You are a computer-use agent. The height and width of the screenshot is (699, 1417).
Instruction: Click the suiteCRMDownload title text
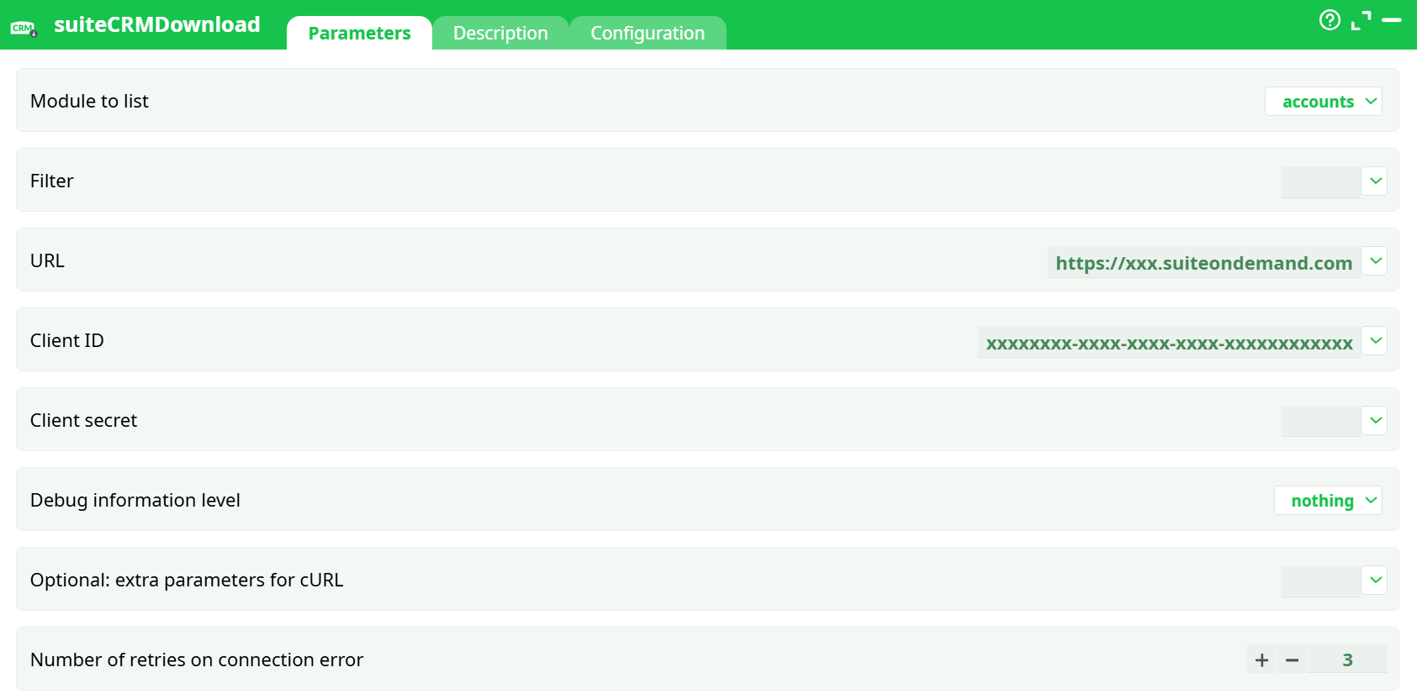point(157,24)
